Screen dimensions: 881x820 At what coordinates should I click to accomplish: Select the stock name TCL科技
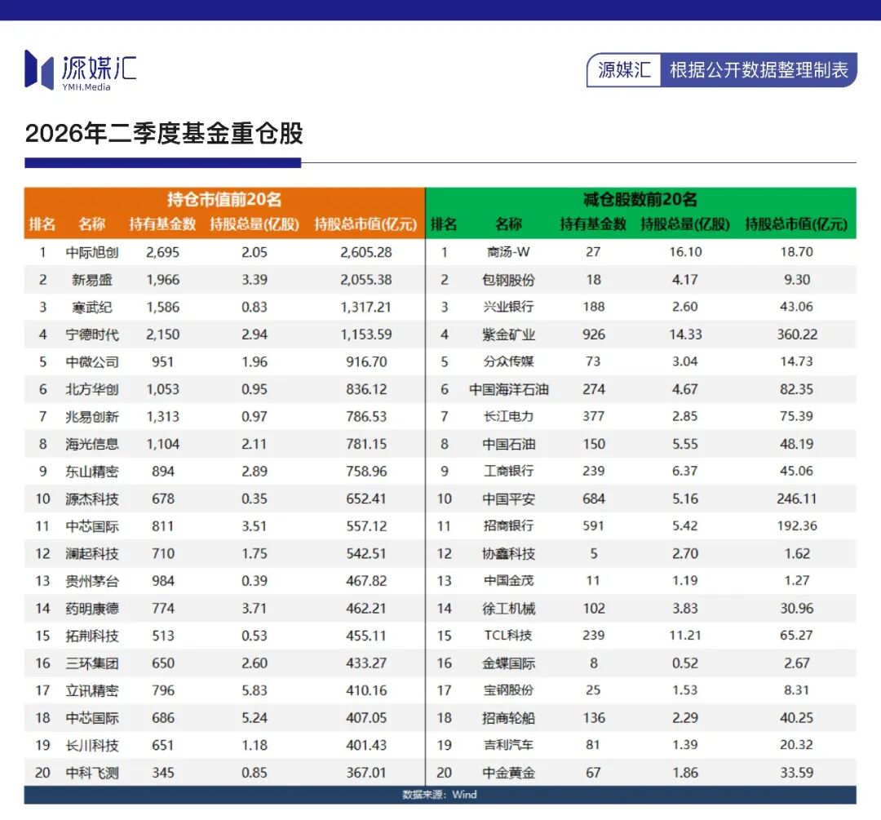508,636
